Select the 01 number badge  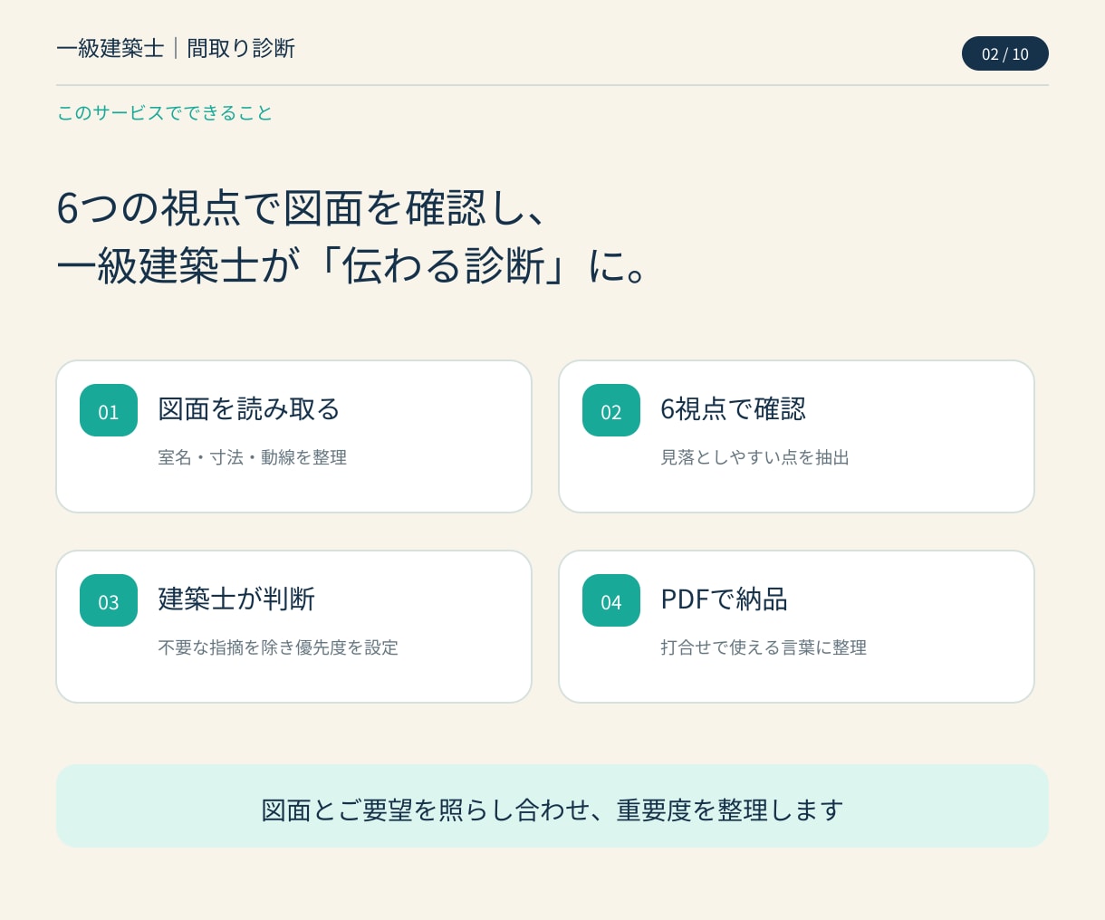coord(109,410)
